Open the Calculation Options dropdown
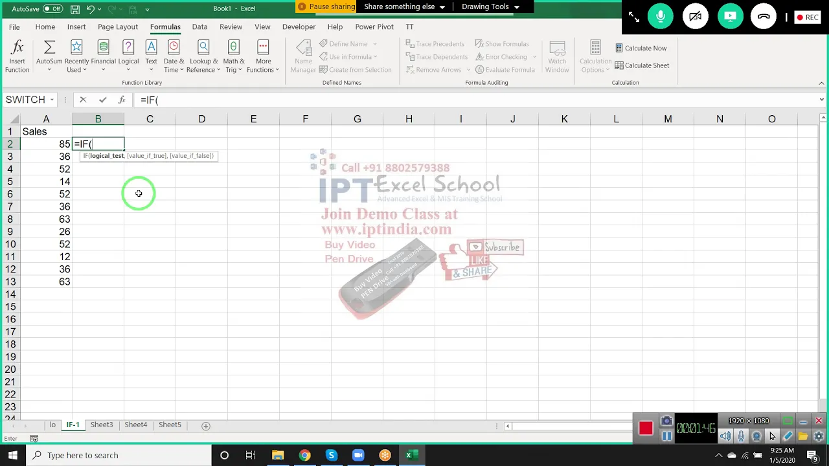Image resolution: width=829 pixels, height=466 pixels. pyautogui.click(x=595, y=56)
